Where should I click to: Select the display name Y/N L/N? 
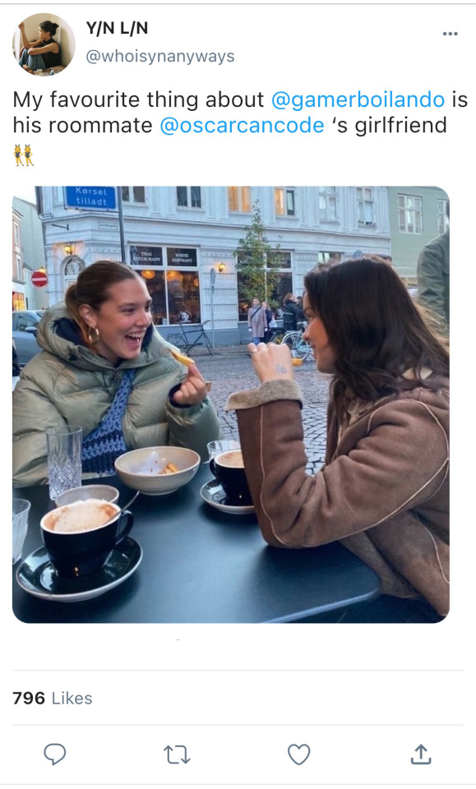click(117, 28)
